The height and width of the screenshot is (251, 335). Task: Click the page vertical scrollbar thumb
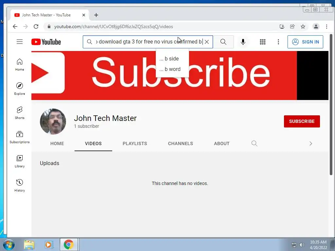[x=331, y=105]
